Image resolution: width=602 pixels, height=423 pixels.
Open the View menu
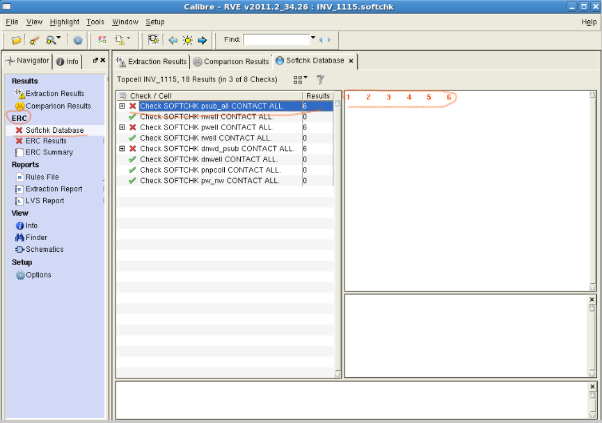click(34, 22)
